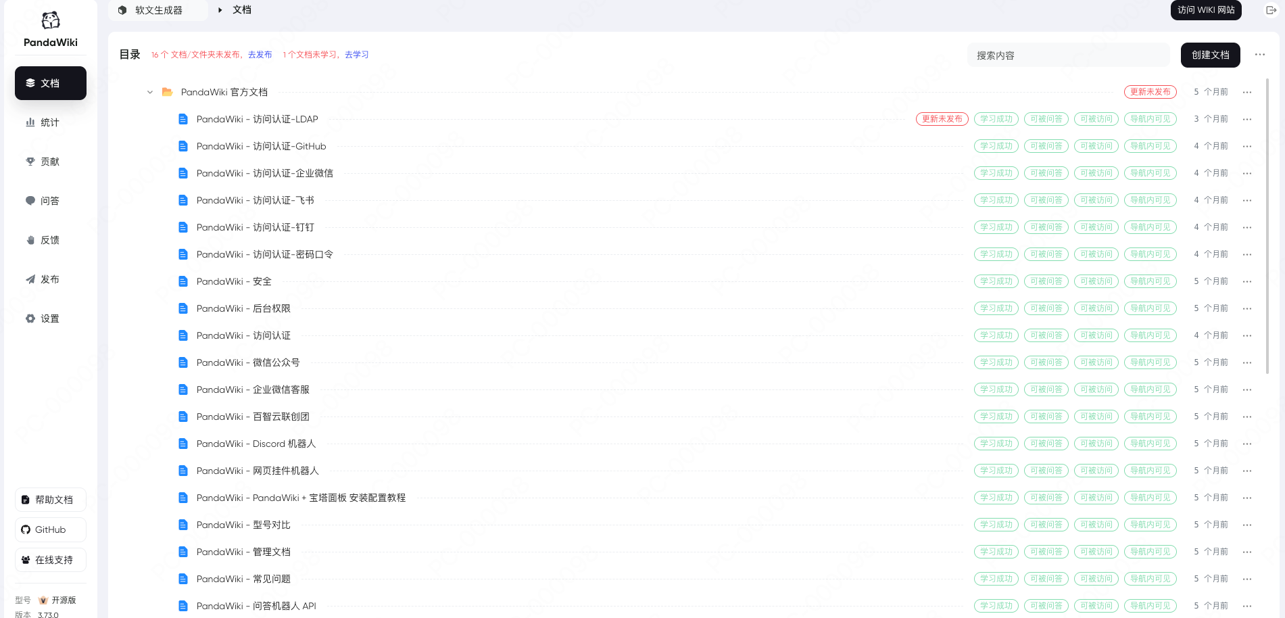Image resolution: width=1285 pixels, height=618 pixels.
Task: Open the more options menu beside 创建文档
Action: (x=1260, y=55)
